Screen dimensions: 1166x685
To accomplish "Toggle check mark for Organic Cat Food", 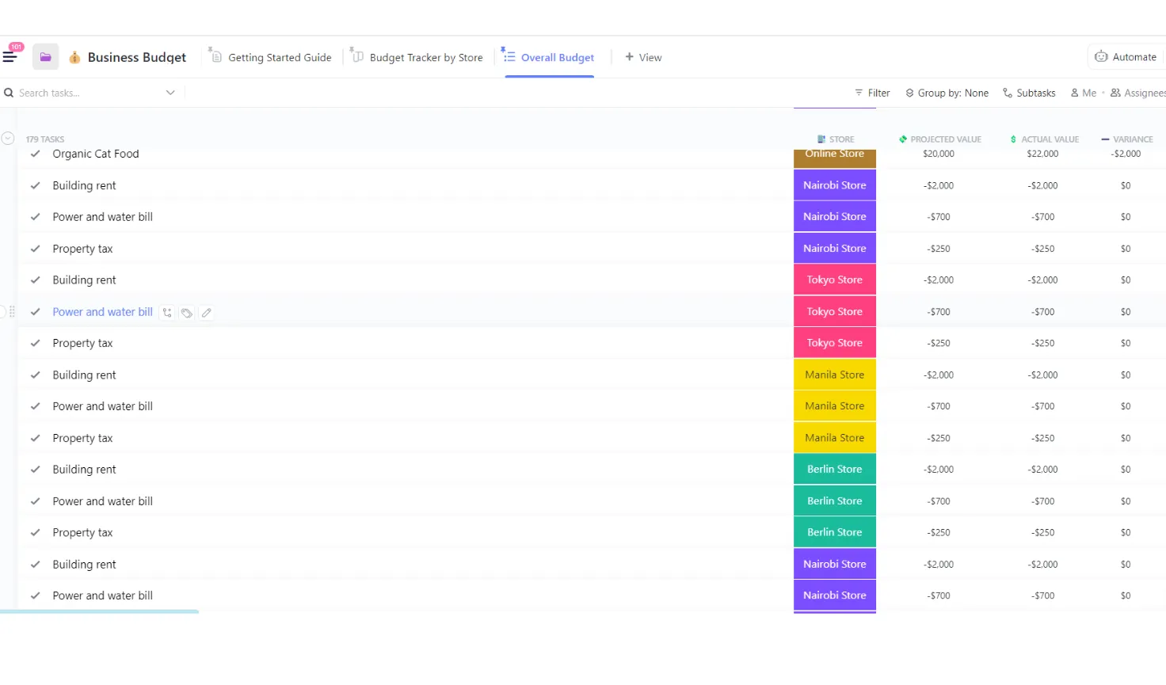I will tap(36, 154).
